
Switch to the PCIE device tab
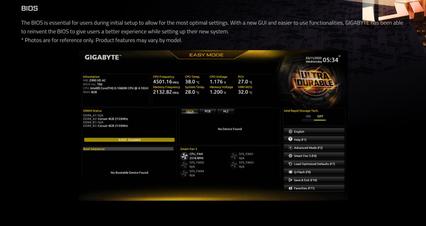208,111
